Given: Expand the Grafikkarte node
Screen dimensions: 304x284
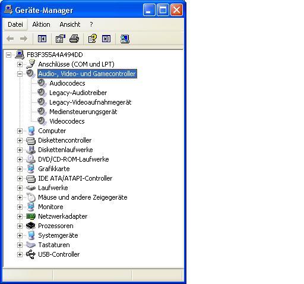Looking at the screenshot, I should point(20,169).
